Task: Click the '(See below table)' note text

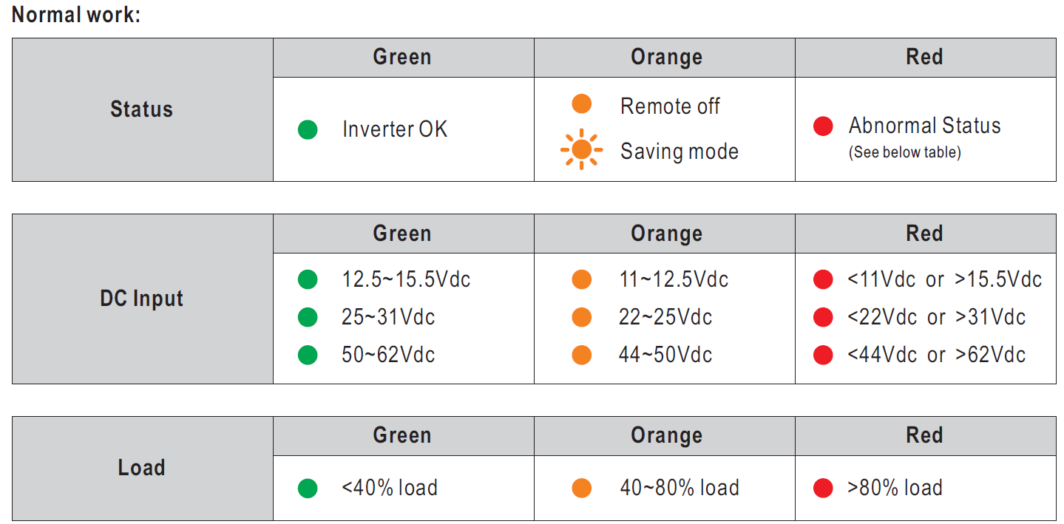Action: (x=904, y=153)
